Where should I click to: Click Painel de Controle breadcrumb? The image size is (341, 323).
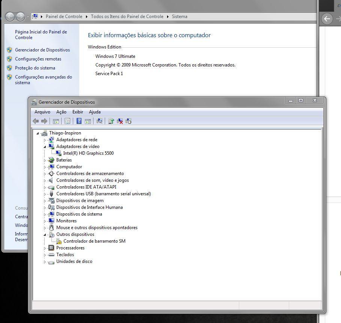pos(64,17)
